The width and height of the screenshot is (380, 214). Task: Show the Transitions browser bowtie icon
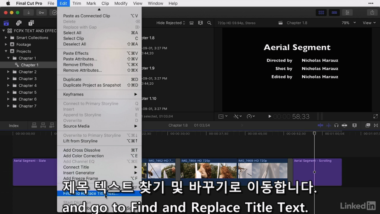point(376,125)
